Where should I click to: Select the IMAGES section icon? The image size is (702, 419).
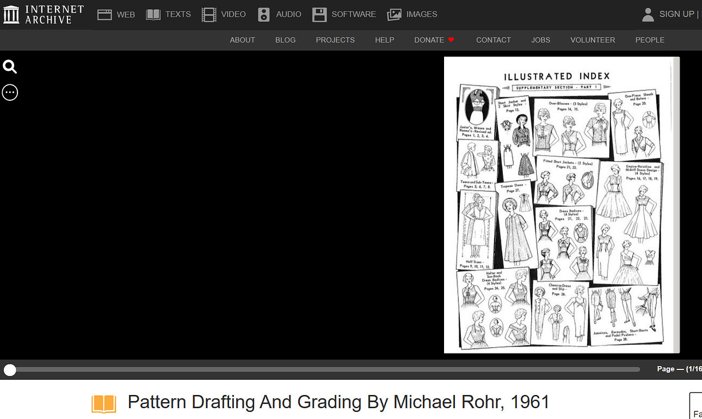pos(393,14)
